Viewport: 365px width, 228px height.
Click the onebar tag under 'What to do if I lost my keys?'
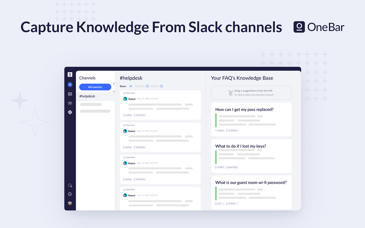pyautogui.click(x=220, y=167)
